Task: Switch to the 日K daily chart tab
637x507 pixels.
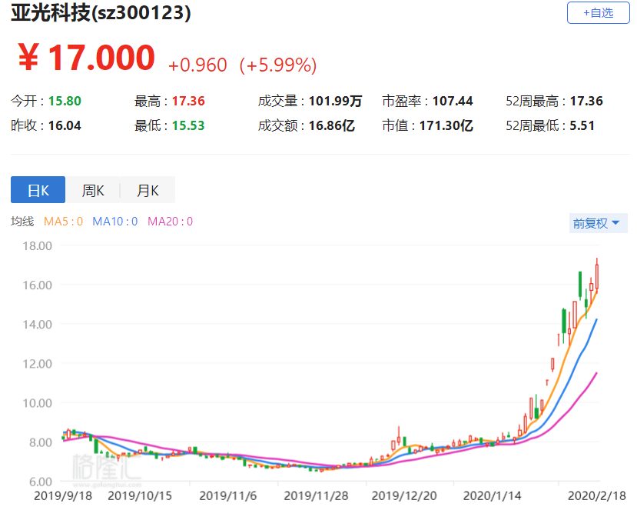Action: pos(38,189)
